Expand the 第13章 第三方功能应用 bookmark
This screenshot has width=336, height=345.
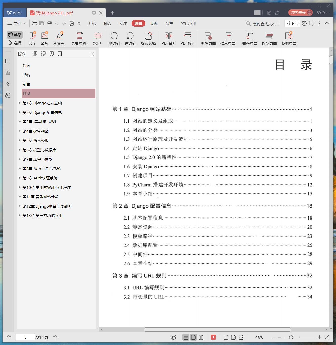tap(20, 215)
